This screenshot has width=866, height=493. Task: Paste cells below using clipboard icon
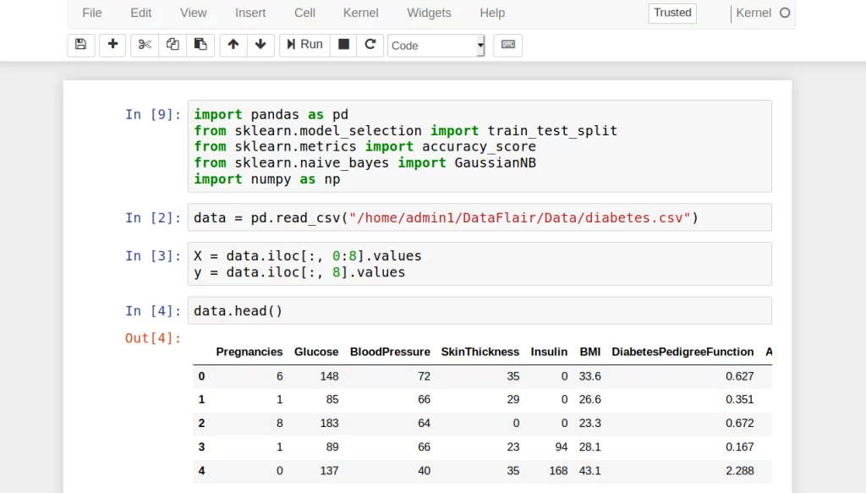click(200, 45)
